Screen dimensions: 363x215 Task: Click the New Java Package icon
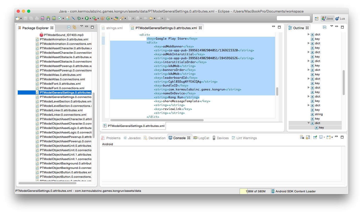point(102,19)
